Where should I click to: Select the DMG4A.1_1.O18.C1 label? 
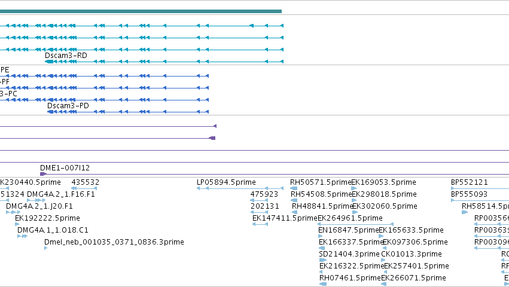point(53,230)
